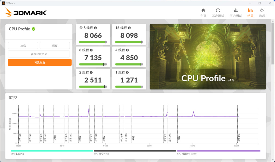Open the 选项 options gear icon
The image size is (275, 162).
click(262, 10)
